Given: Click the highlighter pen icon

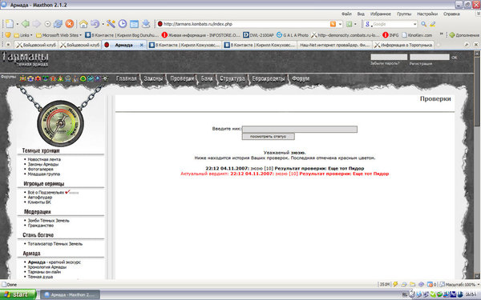Looking at the screenshot, I should click(433, 24).
